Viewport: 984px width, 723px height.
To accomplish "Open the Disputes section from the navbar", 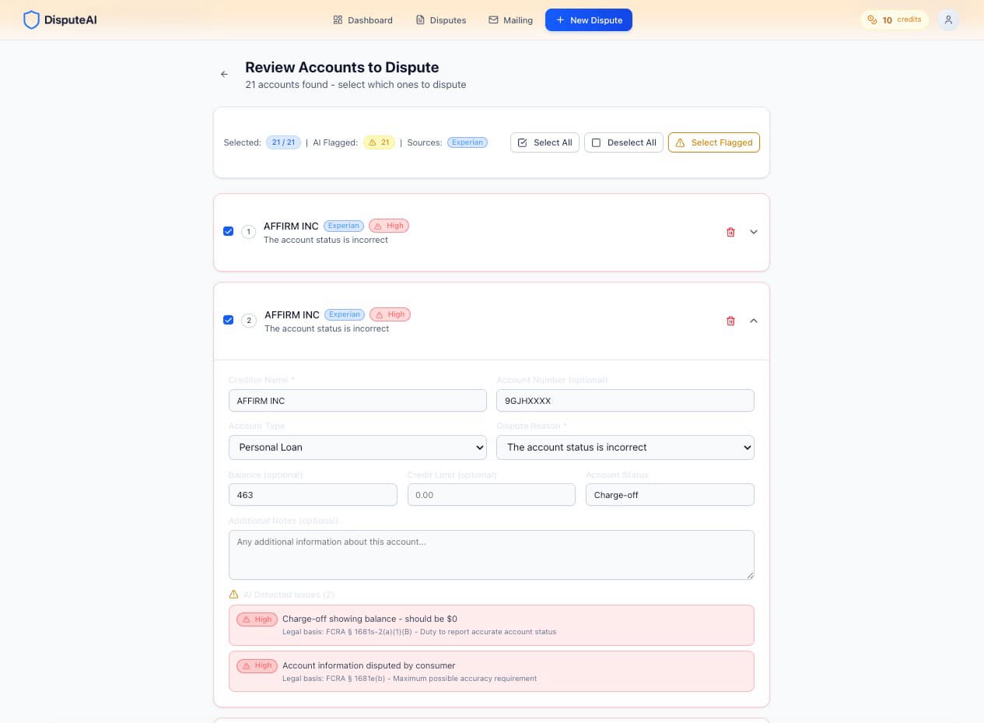I will pyautogui.click(x=440, y=19).
